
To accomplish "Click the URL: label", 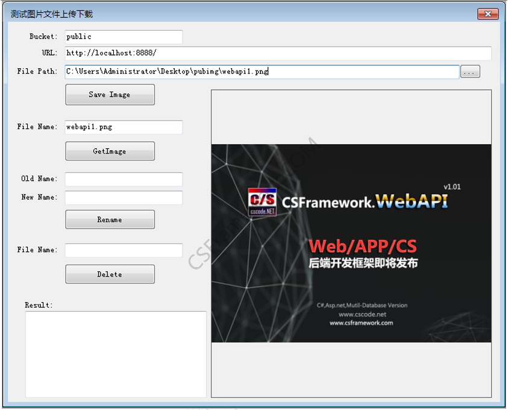I will coord(49,53).
